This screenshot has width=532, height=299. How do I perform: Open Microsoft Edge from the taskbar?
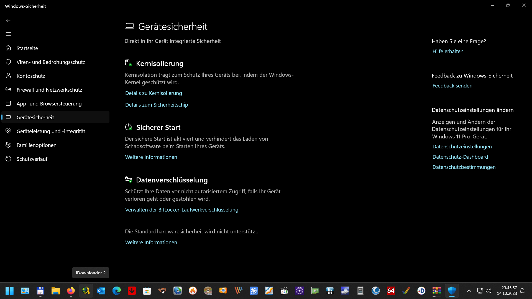click(116, 291)
